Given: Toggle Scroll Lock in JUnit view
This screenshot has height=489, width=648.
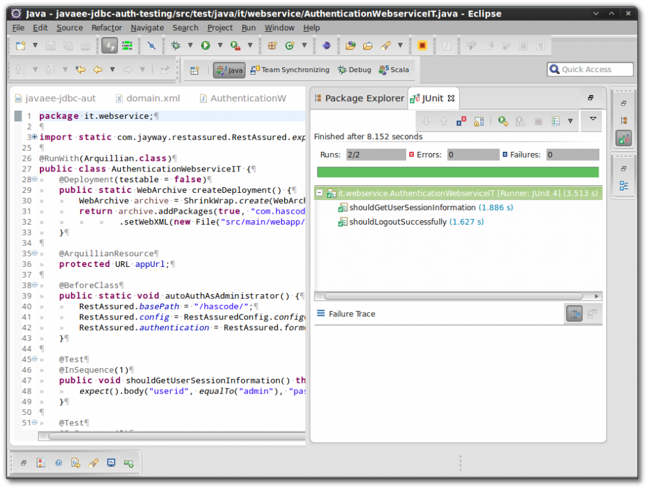Looking at the screenshot, I should (479, 121).
